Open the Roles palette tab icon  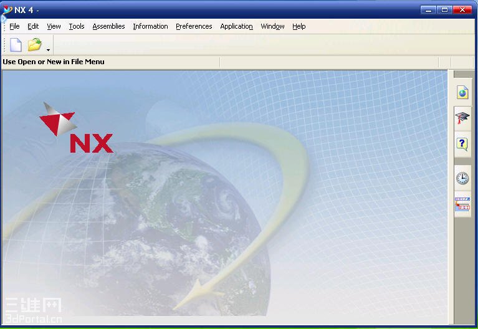pos(462,204)
